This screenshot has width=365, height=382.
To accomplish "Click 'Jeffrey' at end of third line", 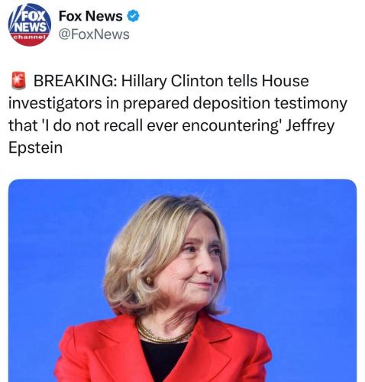I will click(x=309, y=126).
